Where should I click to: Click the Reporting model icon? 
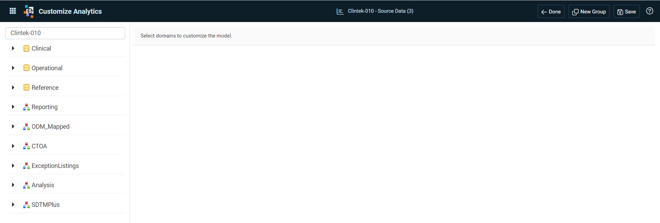[x=26, y=107]
